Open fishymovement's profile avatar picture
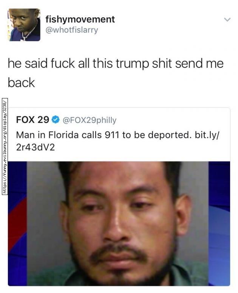This screenshot has height=293, width=238. tap(24, 25)
